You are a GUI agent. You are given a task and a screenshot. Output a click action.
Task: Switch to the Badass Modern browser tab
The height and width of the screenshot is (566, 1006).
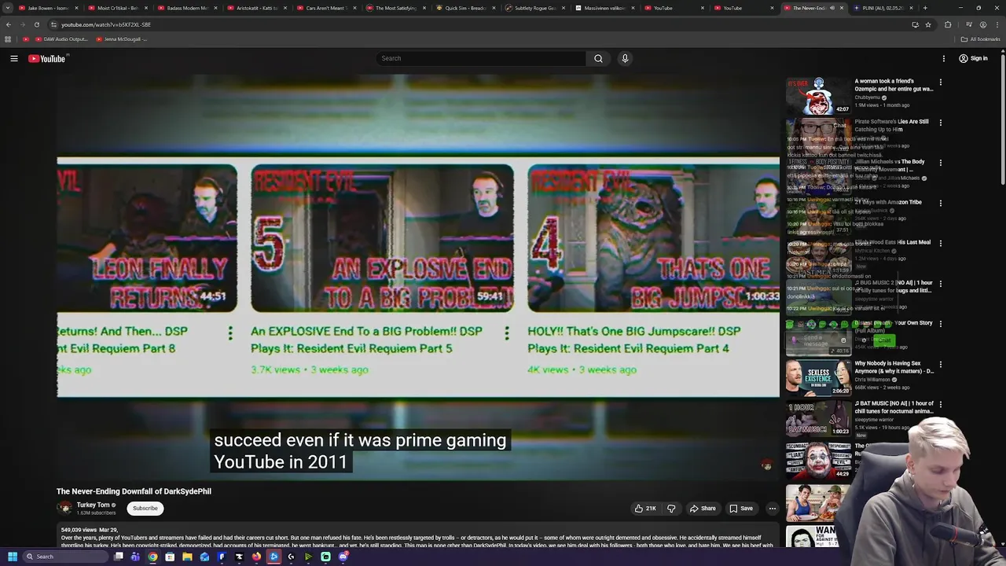click(x=187, y=8)
